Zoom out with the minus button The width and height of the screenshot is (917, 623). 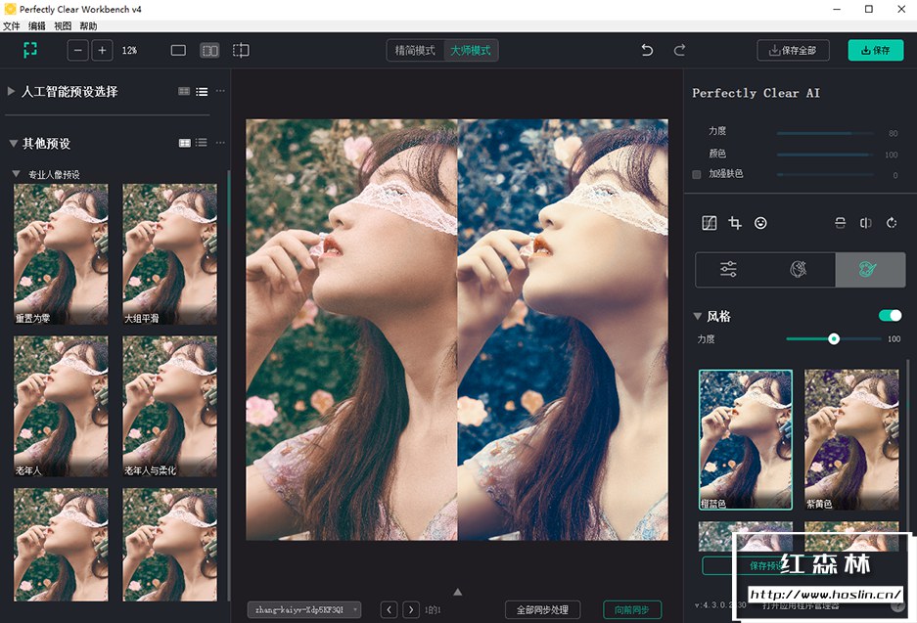77,50
